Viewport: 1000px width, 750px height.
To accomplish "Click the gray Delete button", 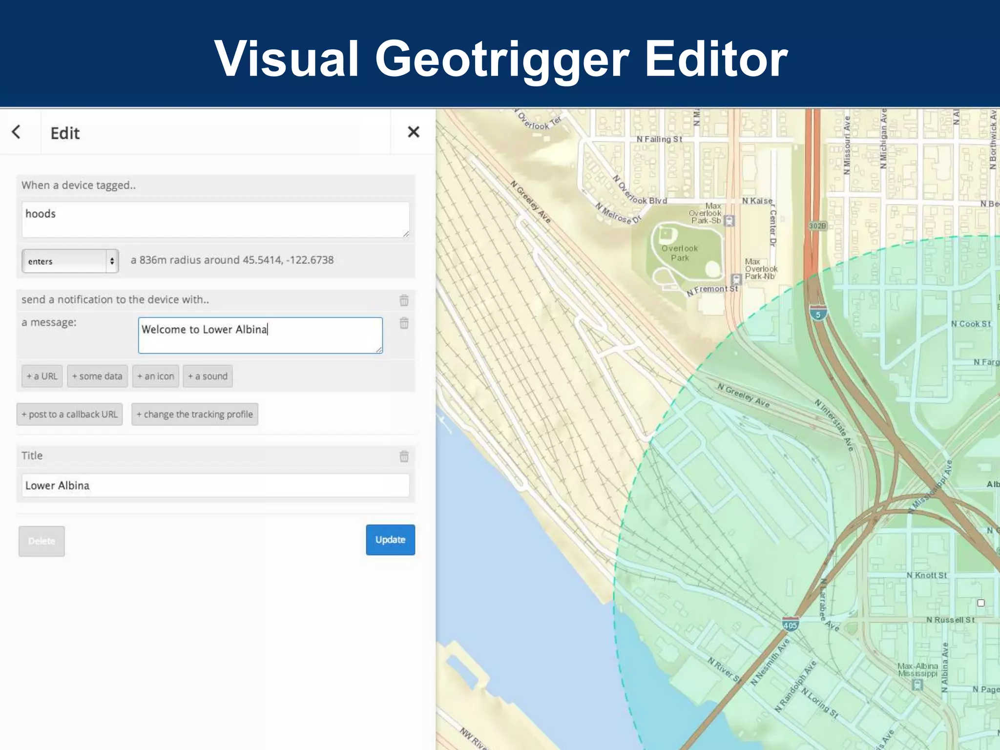I will [x=42, y=541].
